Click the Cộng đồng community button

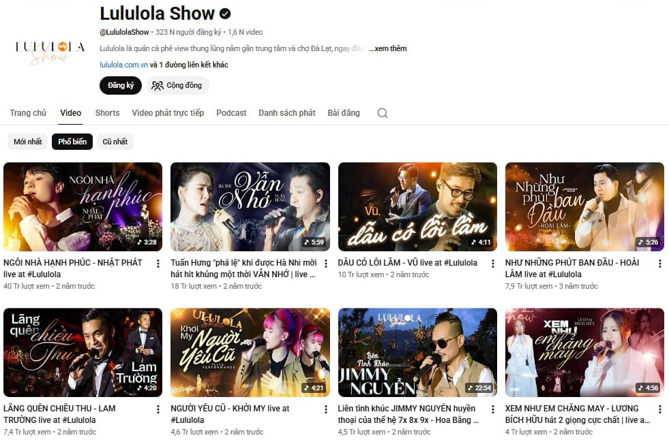(x=177, y=85)
